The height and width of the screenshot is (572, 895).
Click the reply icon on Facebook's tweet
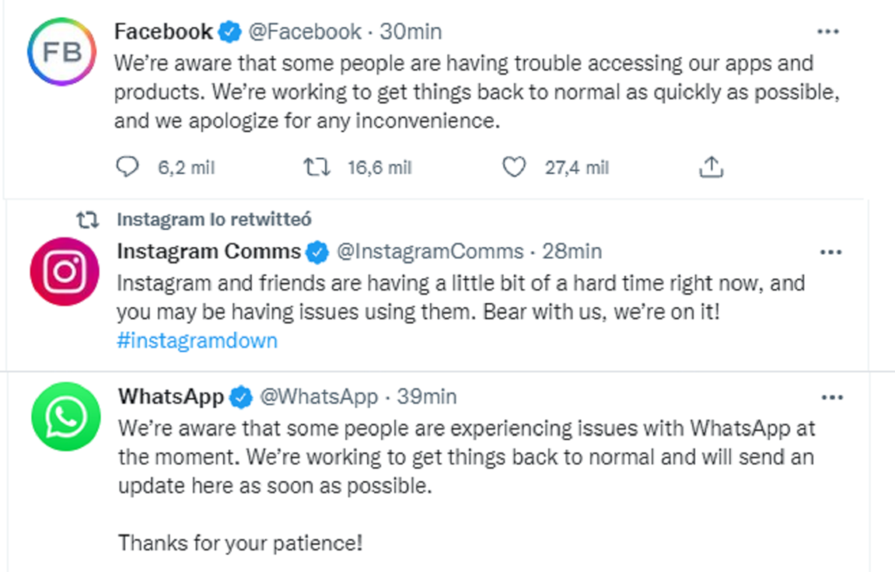(128, 167)
